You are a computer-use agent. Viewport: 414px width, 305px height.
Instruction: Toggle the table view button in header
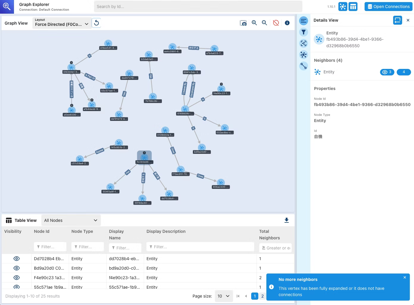353,7
